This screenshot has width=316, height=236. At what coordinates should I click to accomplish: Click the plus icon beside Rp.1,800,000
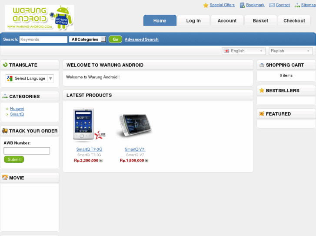coord(147,161)
